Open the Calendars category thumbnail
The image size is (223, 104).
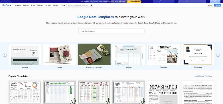(163, 54)
